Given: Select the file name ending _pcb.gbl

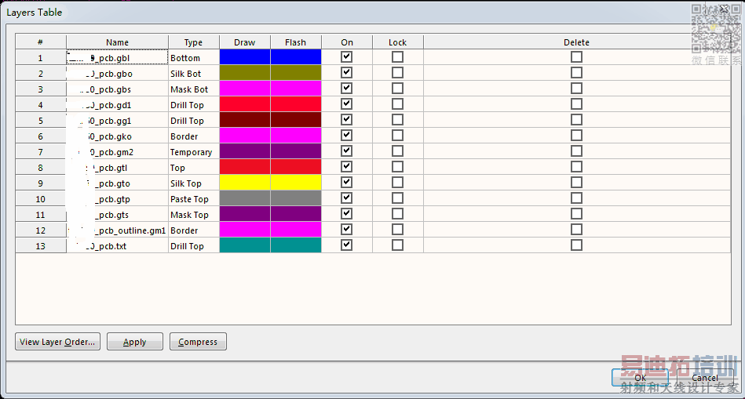Looking at the screenshot, I should coord(117,58).
